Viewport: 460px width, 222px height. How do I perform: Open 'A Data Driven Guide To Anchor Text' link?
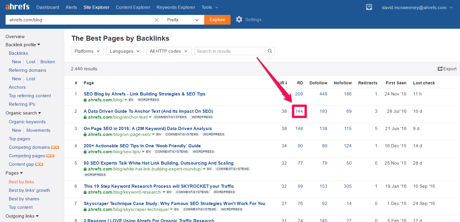click(148, 111)
